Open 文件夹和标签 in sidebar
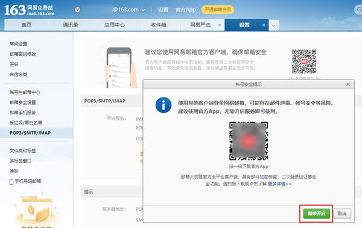This screenshot has width=362, height=228. click(23, 150)
